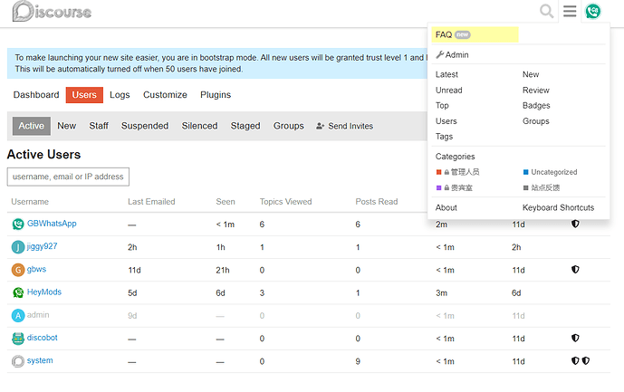Switch to Logs admin tab
Screen dimensions: 624x392
(120, 95)
